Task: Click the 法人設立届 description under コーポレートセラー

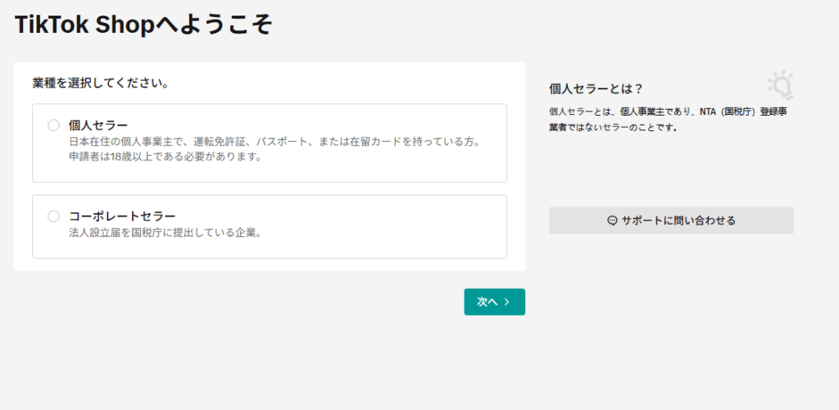Action: click(x=165, y=233)
